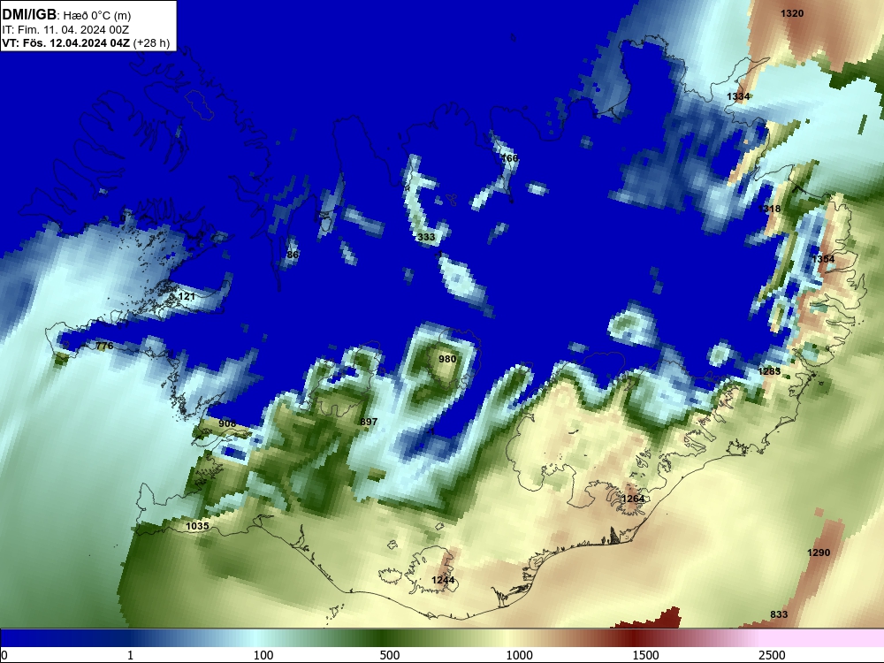Click the legend tick label 100
The height and width of the screenshot is (663, 884).
pyautogui.click(x=263, y=655)
